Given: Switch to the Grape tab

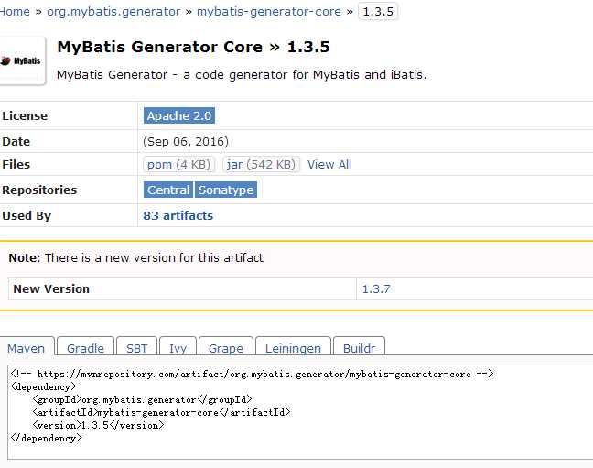Looking at the screenshot, I should click(x=226, y=348).
